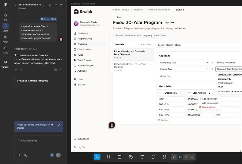Select the Move tool

click(97, 157)
